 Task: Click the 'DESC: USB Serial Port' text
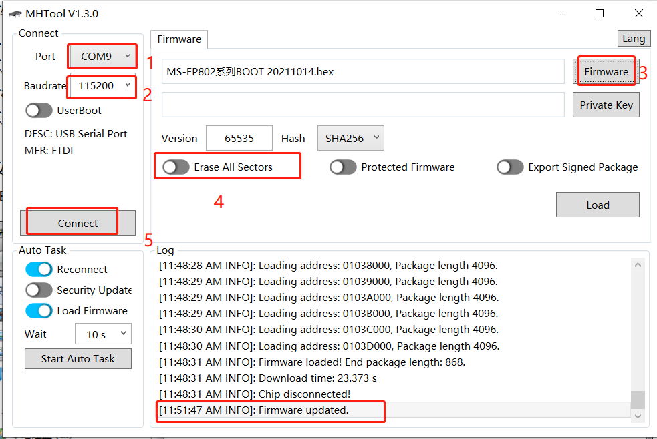[76, 134]
